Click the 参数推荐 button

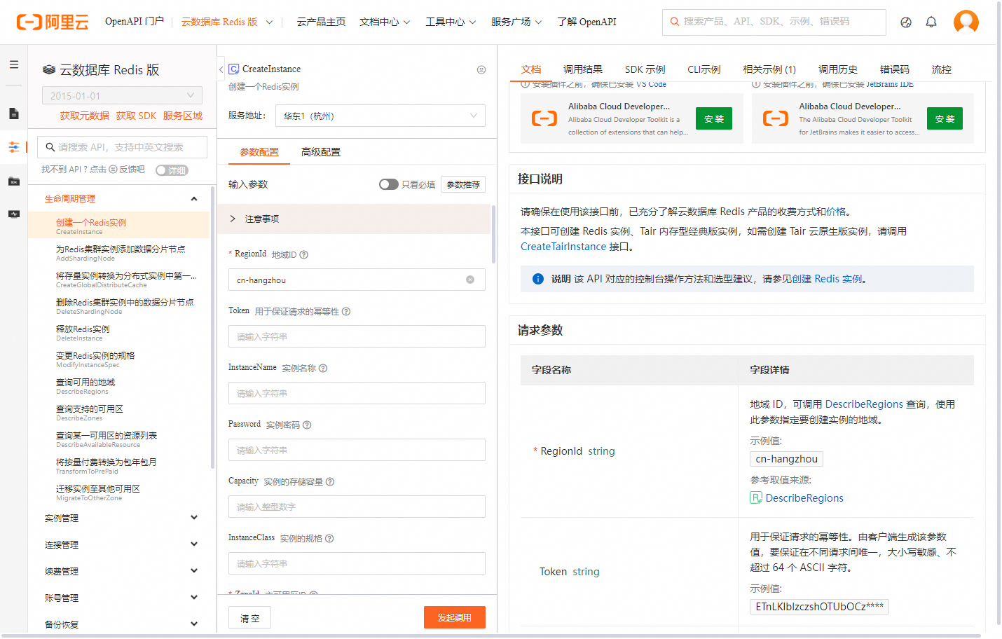click(x=463, y=184)
